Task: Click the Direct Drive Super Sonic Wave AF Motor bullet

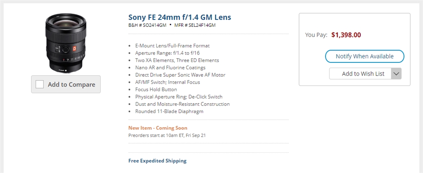Action: [x=180, y=75]
